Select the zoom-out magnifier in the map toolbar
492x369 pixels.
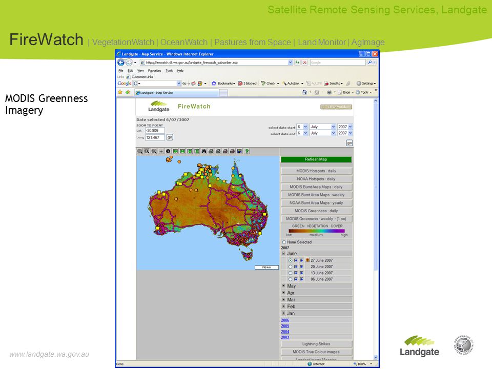pos(154,151)
